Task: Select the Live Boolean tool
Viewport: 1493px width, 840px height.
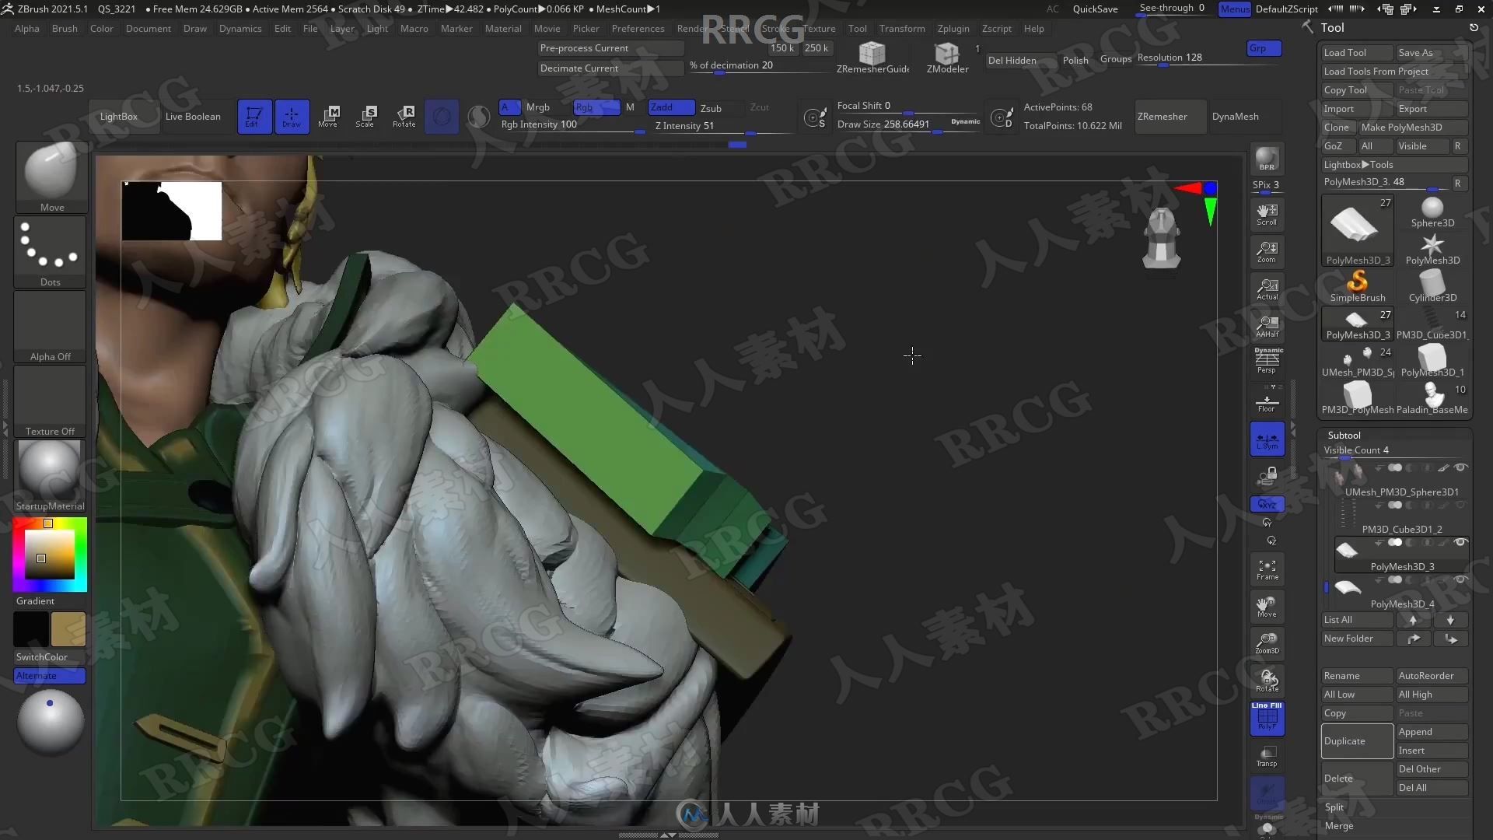Action: tap(192, 115)
